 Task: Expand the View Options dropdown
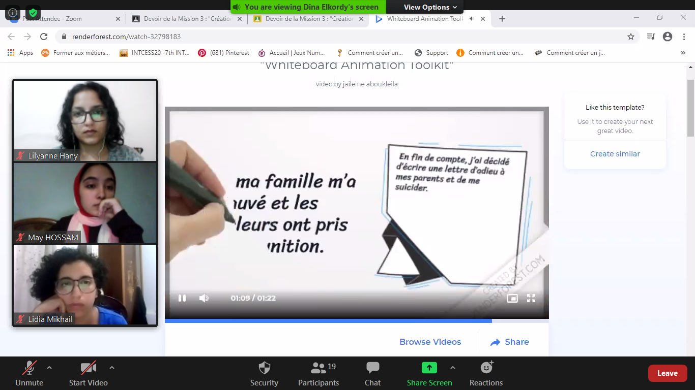[430, 7]
